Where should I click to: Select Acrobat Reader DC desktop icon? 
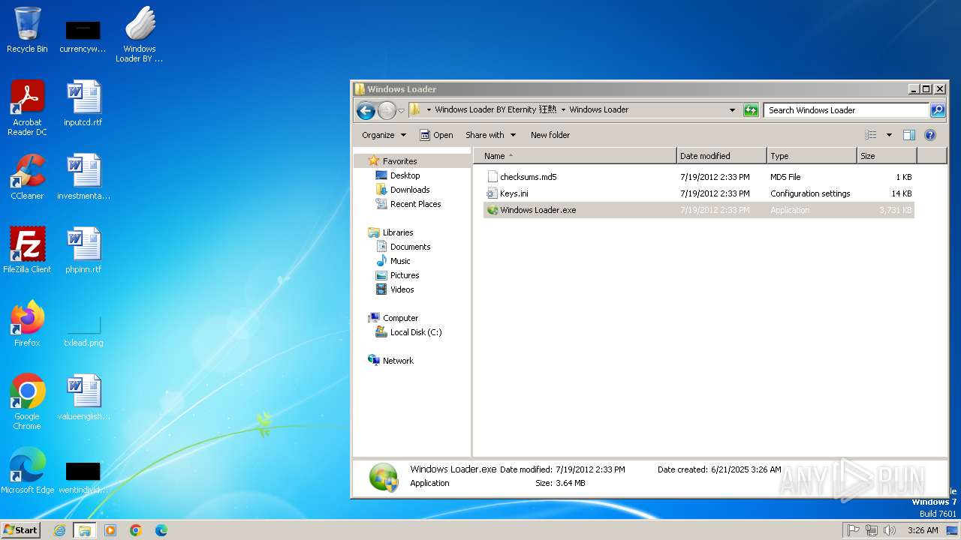coord(27,108)
